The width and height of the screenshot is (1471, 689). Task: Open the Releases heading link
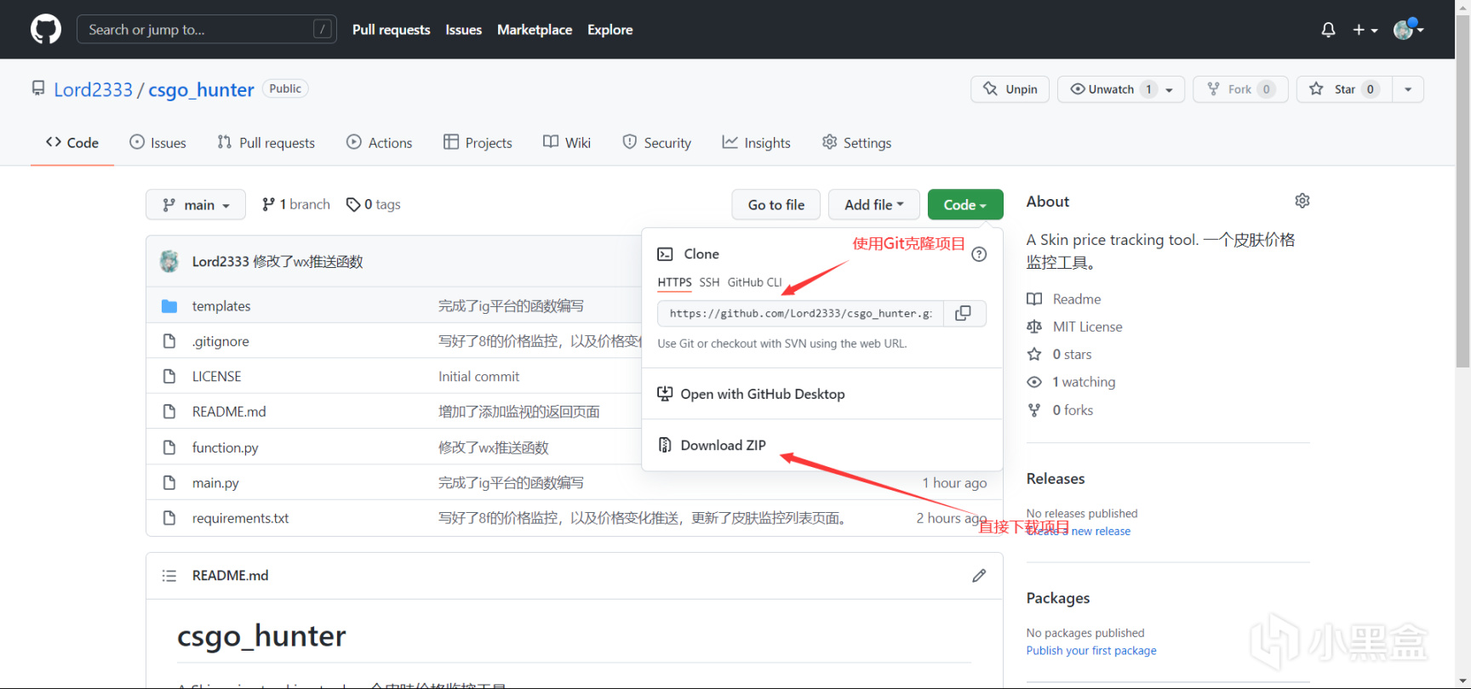click(x=1056, y=478)
